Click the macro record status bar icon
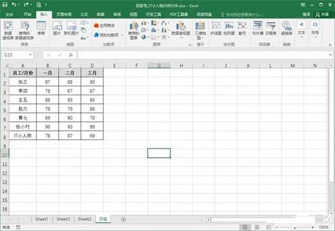Image resolution: width=335 pixels, height=231 pixels. pos(18,227)
